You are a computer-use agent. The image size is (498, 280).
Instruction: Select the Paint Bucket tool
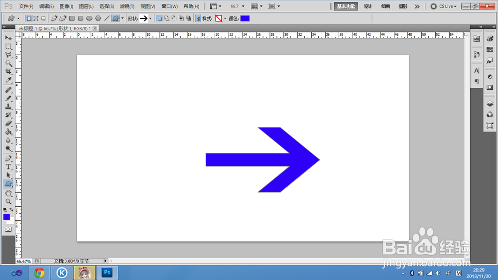point(8,132)
